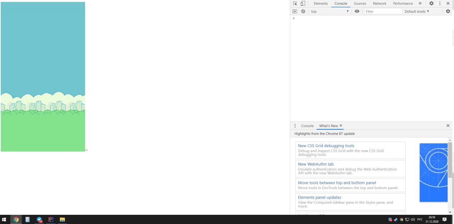Close the What's New tab via its x

pos(341,126)
